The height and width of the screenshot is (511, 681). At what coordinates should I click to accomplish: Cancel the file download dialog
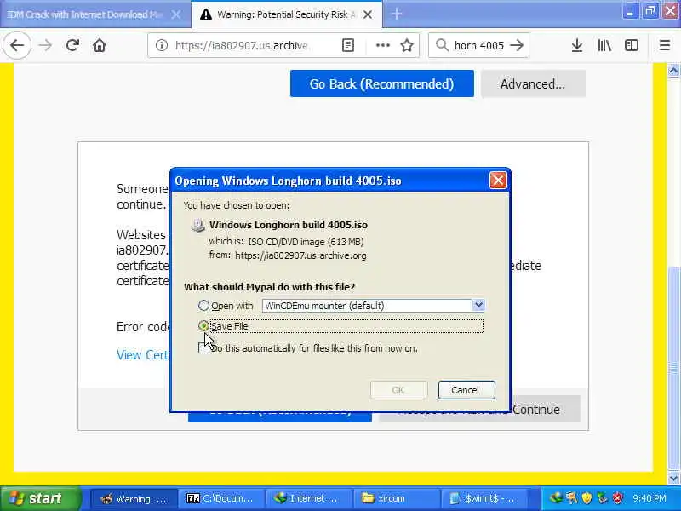click(466, 390)
